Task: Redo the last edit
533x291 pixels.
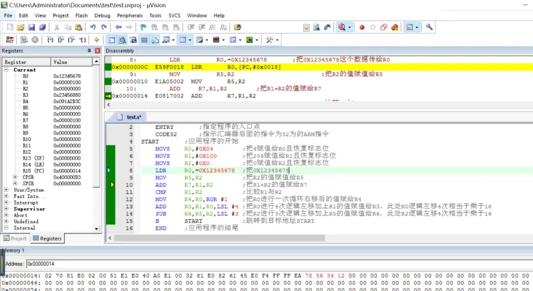Action: click(104, 27)
